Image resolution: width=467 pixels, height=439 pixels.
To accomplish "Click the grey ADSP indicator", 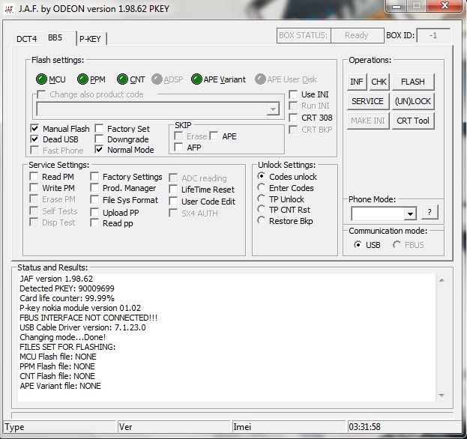I will (157, 79).
